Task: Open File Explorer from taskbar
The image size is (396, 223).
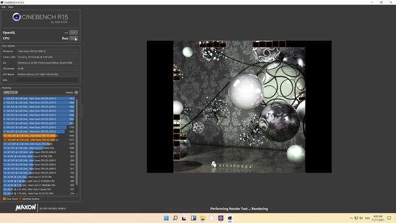Action: point(202,218)
